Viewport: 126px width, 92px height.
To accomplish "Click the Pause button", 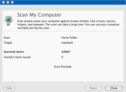I will [x=93, y=88].
